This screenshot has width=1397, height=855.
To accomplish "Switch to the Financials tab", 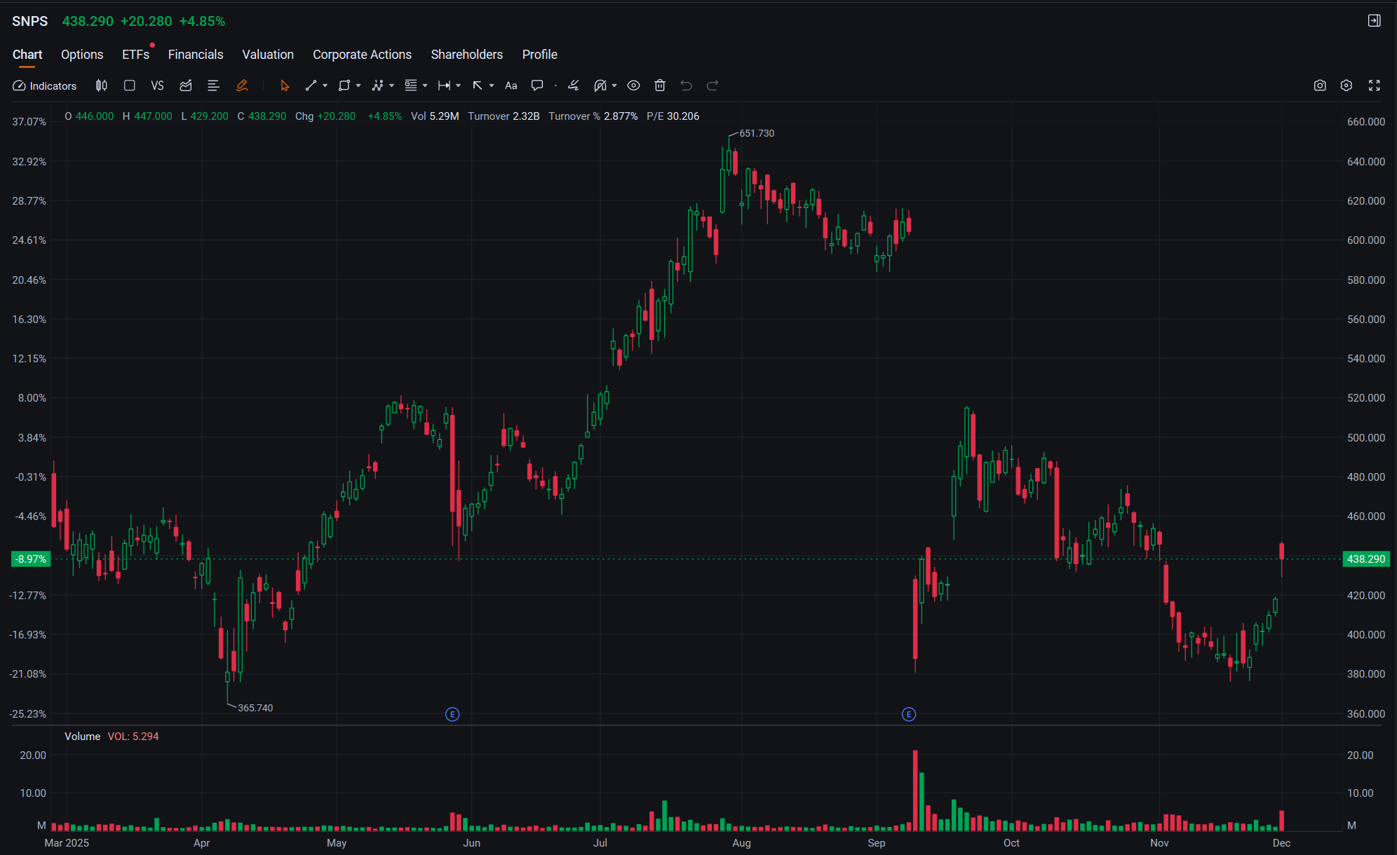I will click(196, 55).
